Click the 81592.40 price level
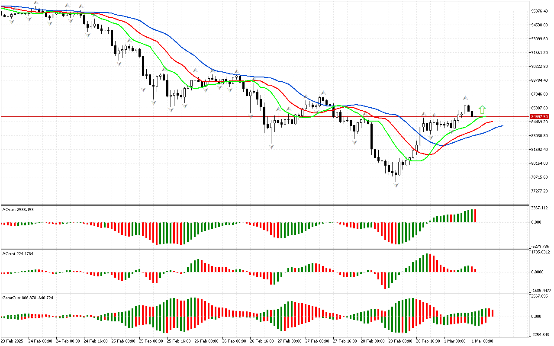Screen dimensions: 554x346 coord(540,150)
